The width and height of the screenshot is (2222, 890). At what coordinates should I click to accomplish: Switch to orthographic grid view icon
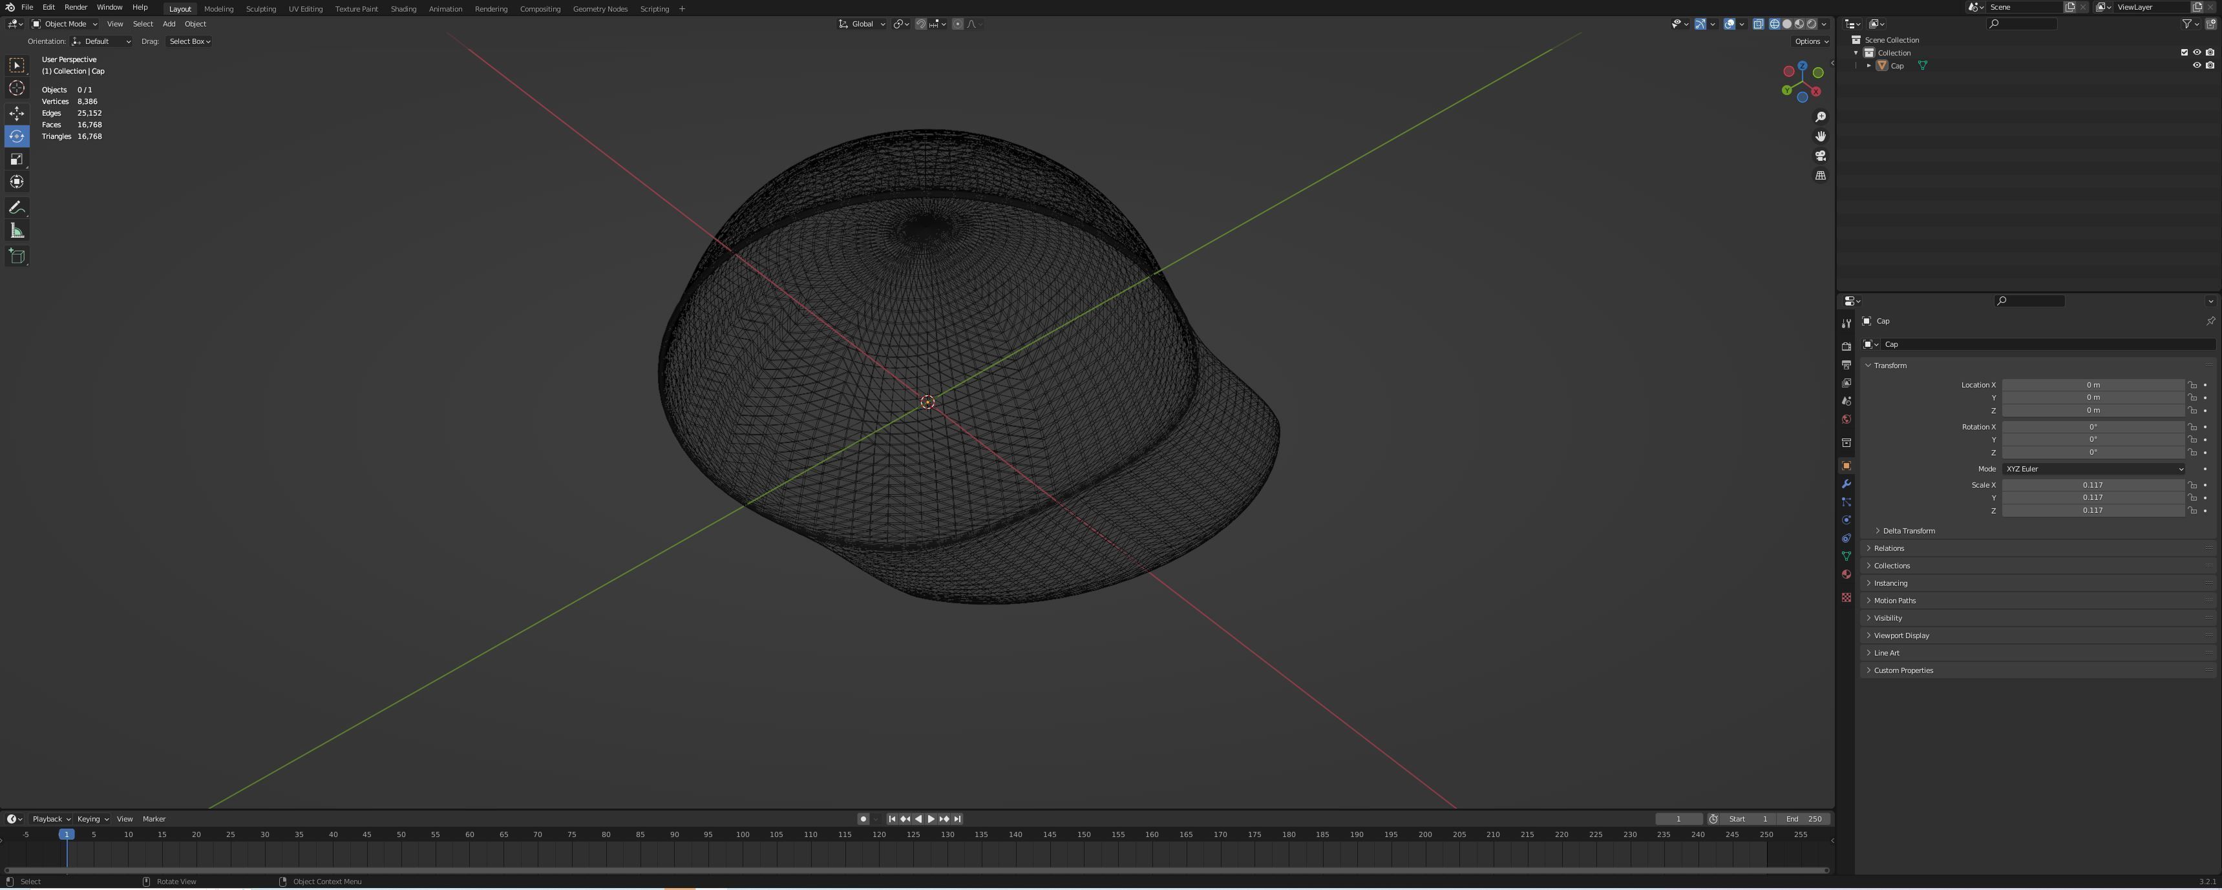coord(1820,176)
